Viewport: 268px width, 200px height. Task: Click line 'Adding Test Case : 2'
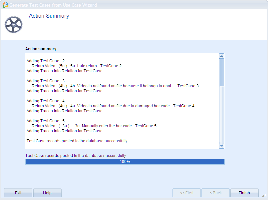46,61
